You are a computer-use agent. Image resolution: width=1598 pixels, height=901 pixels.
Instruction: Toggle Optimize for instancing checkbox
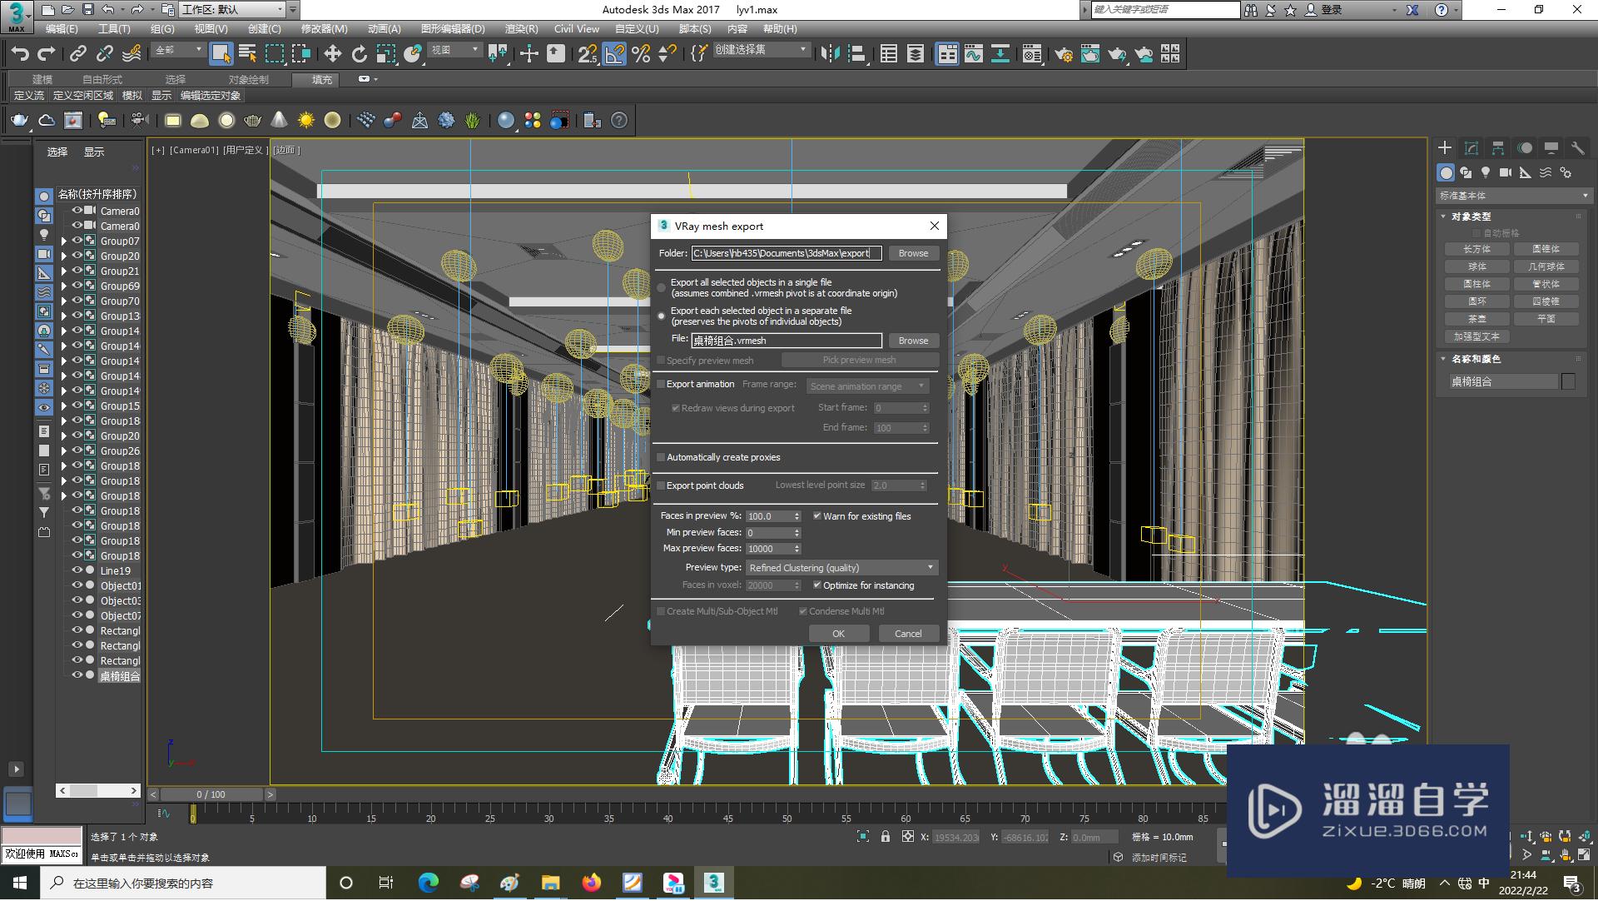(x=817, y=585)
